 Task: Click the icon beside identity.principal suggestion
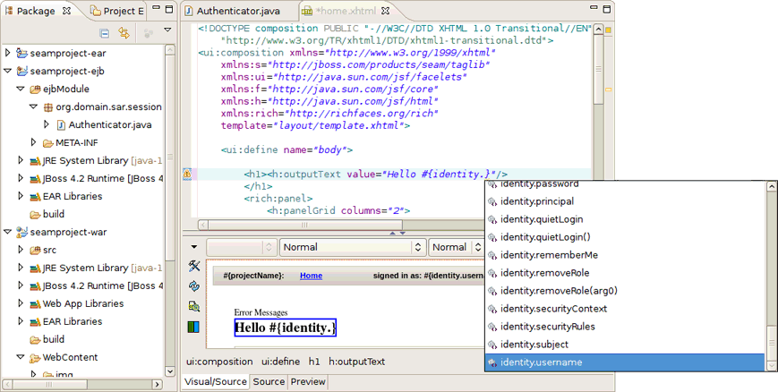coord(492,202)
